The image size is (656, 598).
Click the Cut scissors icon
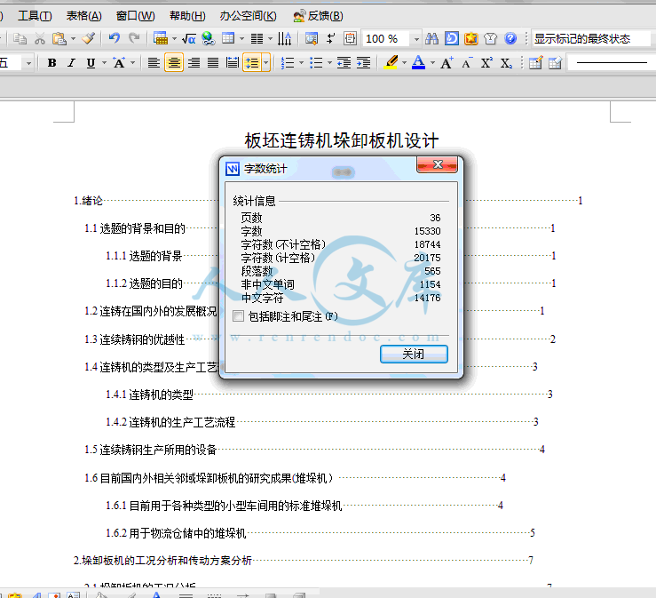point(40,39)
